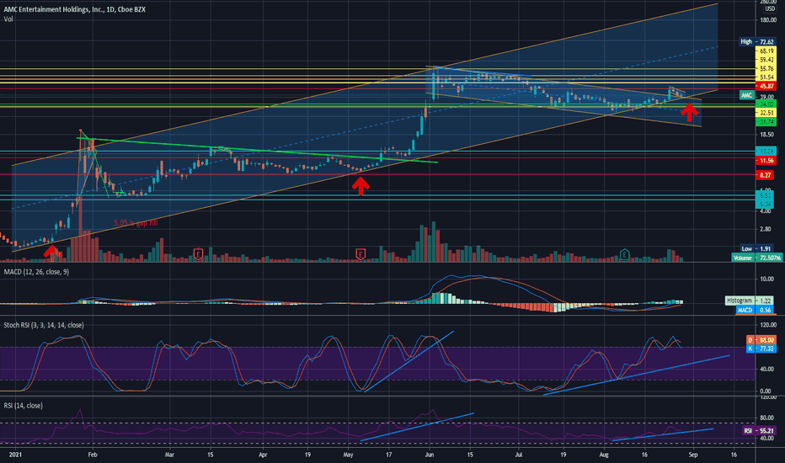Click the AMC ticker price tag
Screen dimensions: 785x463
click(x=746, y=95)
